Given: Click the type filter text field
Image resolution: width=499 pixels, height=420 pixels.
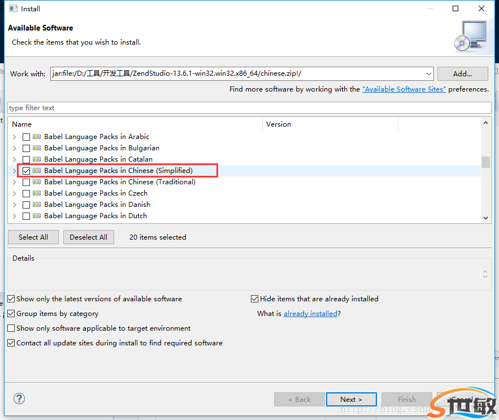Looking at the screenshot, I should 250,107.
